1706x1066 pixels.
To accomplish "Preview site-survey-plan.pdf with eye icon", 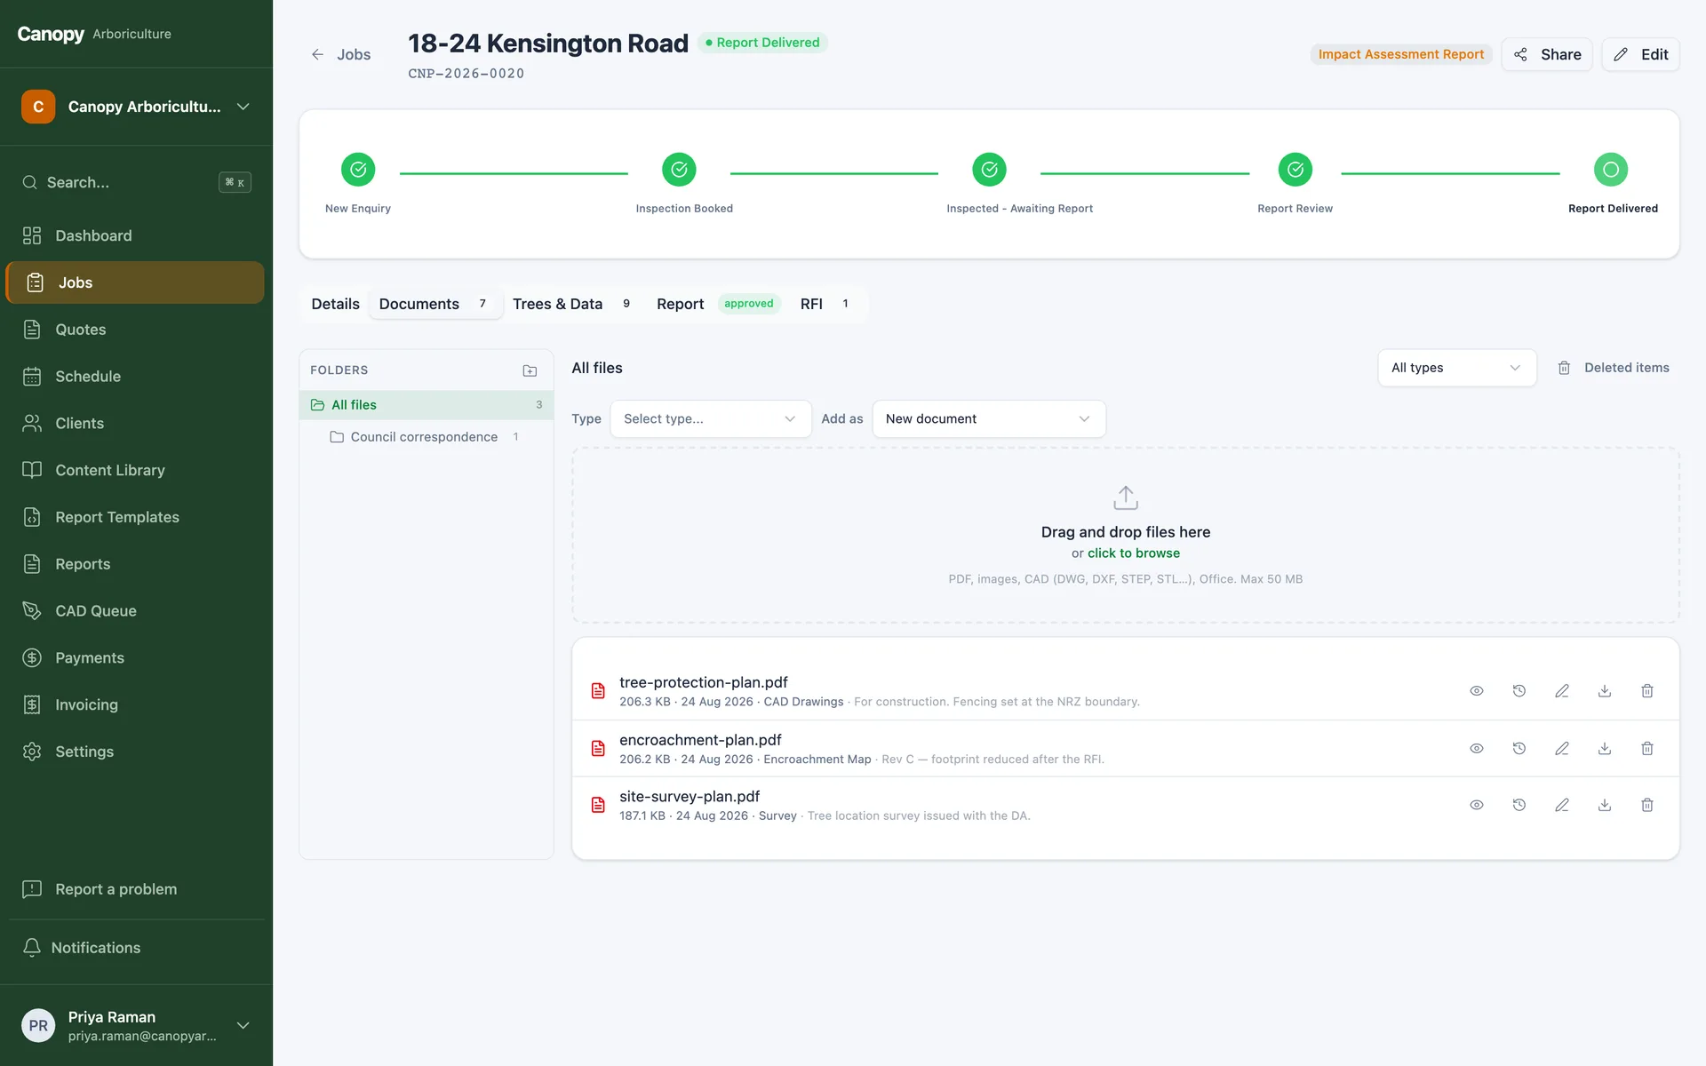I will [x=1477, y=805].
